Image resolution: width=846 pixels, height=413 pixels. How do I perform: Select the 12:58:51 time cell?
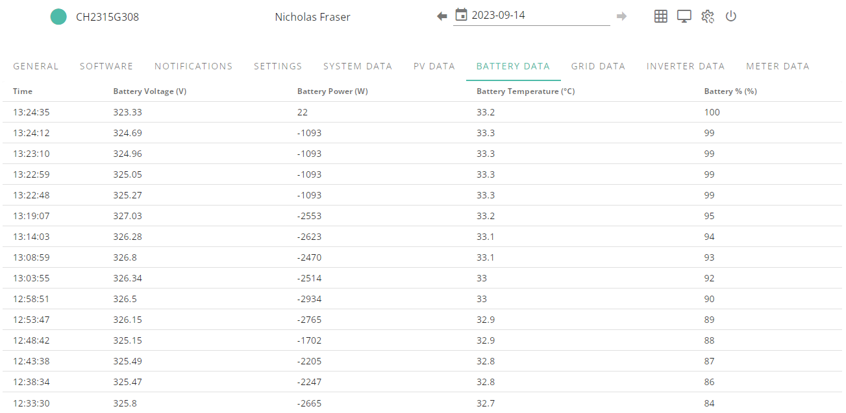pyautogui.click(x=31, y=299)
